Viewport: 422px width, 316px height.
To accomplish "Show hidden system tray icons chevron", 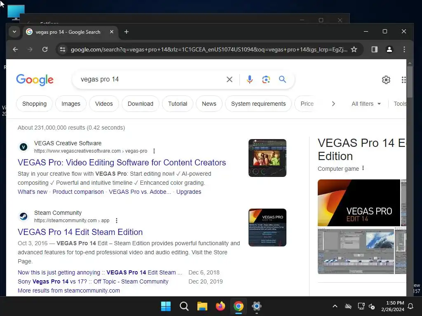I will tap(335, 306).
